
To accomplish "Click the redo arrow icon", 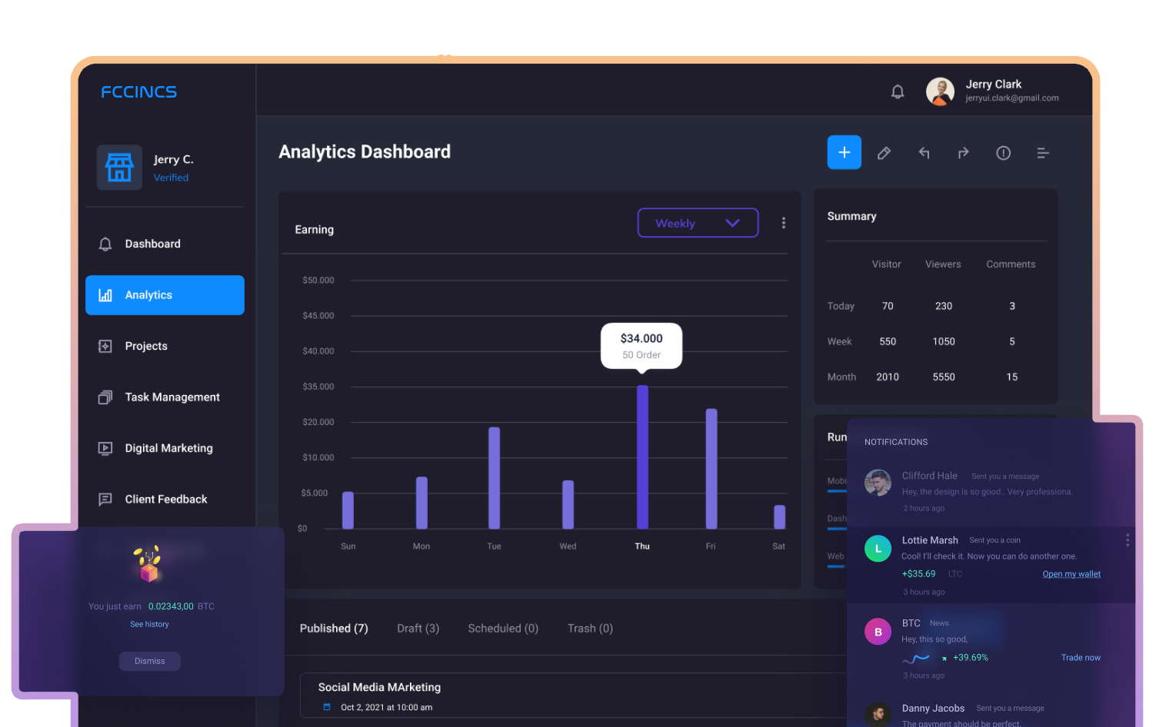I will click(963, 153).
